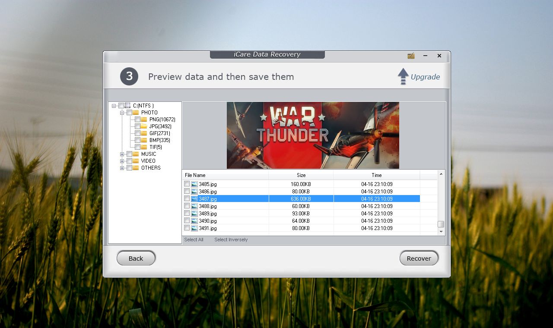Check the box for 3485.jpg
553x328 pixels.
pyautogui.click(x=187, y=184)
